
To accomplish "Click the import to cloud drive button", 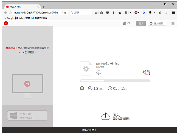I will click(x=115, y=116).
